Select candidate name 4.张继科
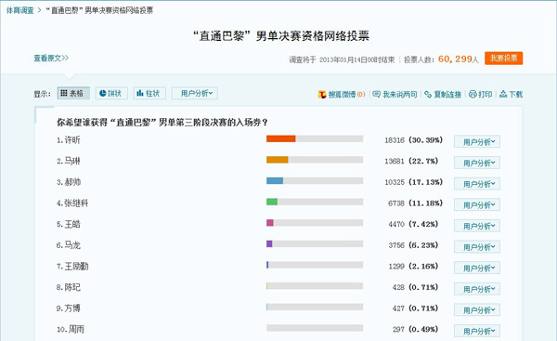This screenshot has width=557, height=341. tap(72, 203)
